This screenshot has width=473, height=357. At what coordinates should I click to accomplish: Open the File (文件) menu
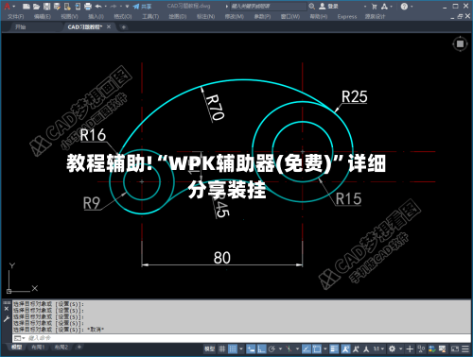click(15, 16)
